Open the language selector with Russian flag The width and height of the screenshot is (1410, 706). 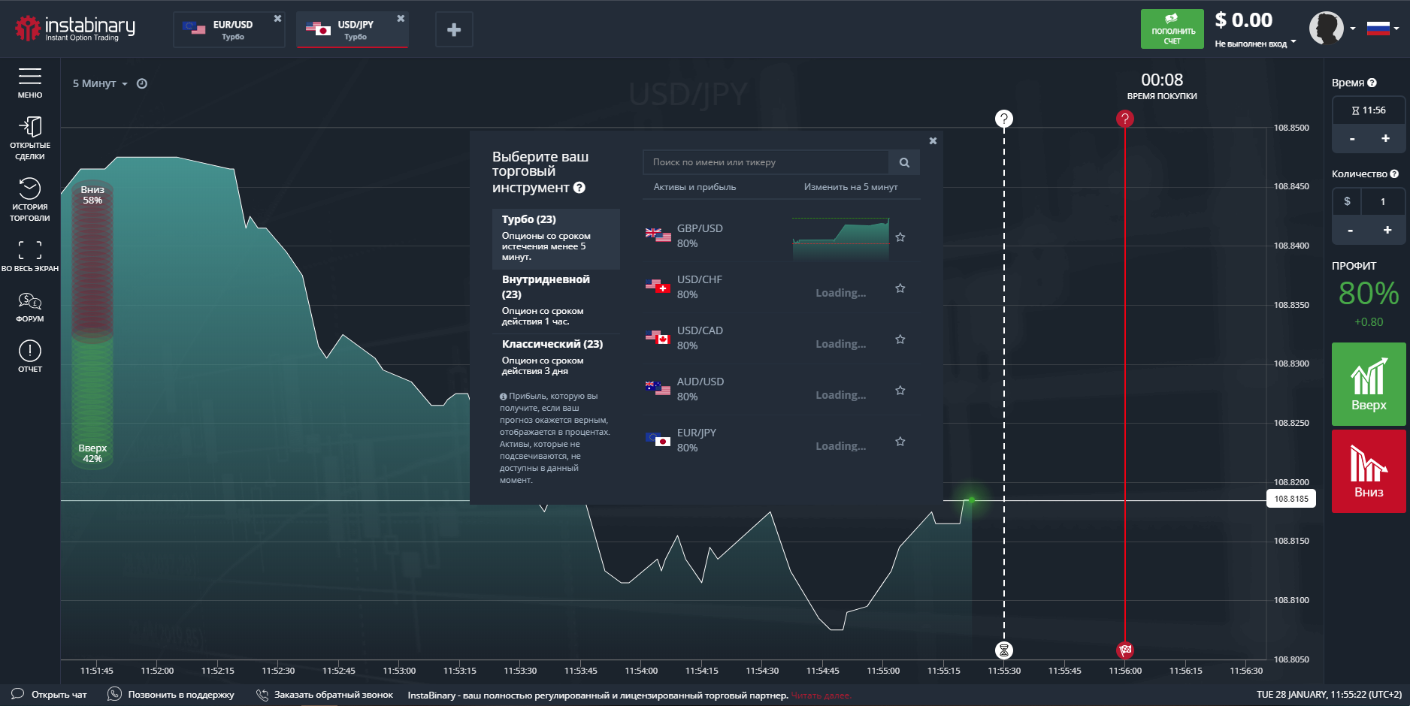coord(1381,29)
